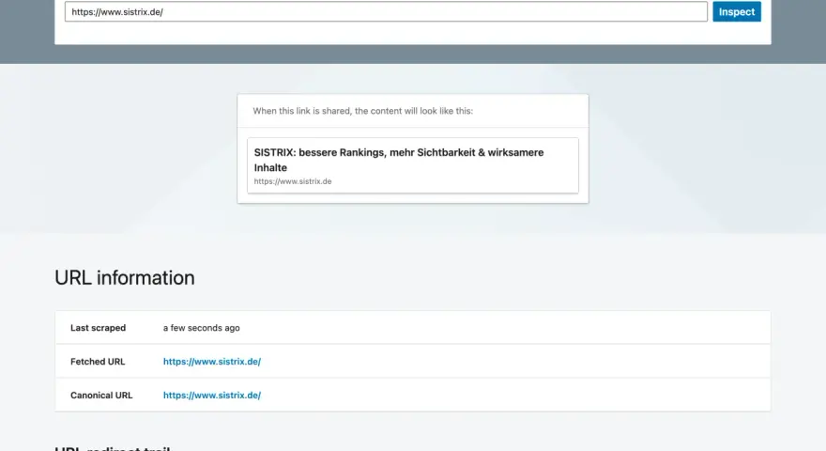
Task: Click 'When this link is shared' text
Action: pyautogui.click(x=363, y=111)
